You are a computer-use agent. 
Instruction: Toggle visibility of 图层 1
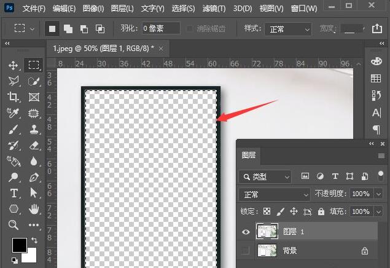(246, 232)
